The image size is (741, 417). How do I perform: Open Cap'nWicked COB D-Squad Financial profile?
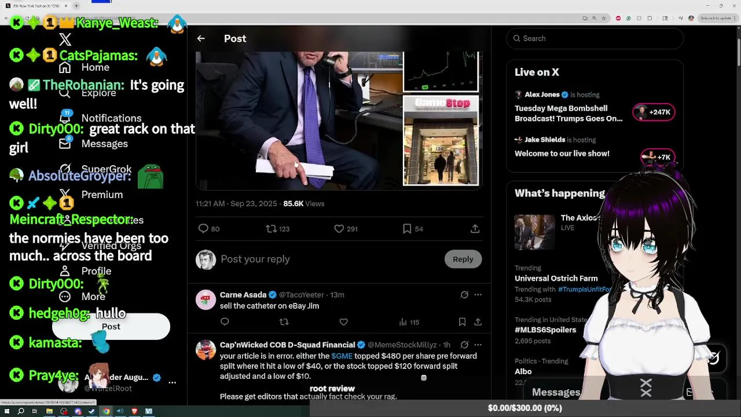click(287, 345)
